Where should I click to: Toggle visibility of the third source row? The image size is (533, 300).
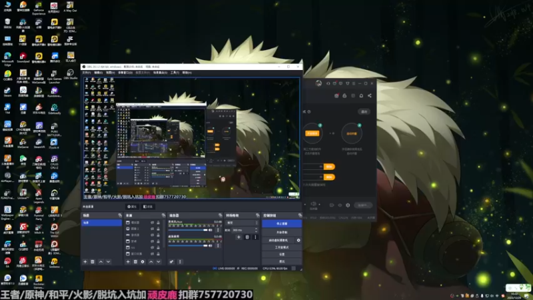point(153,235)
